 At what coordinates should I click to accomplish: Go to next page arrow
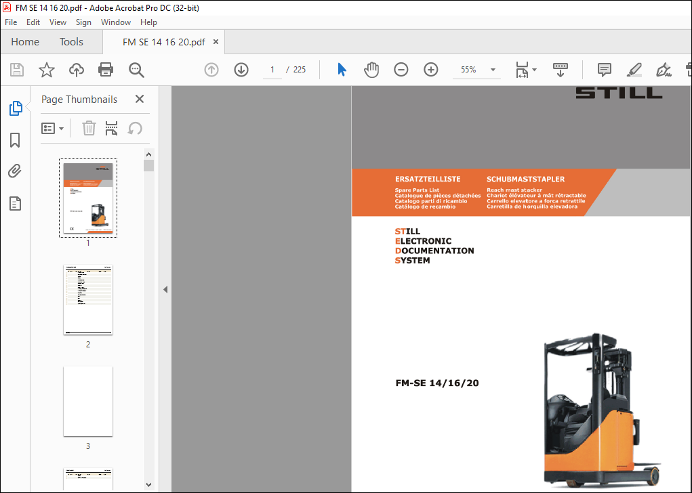(x=241, y=70)
